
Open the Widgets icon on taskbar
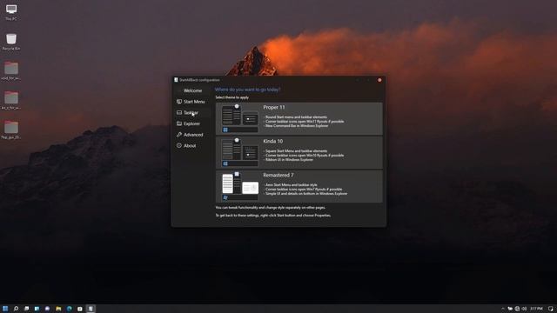coord(37,309)
